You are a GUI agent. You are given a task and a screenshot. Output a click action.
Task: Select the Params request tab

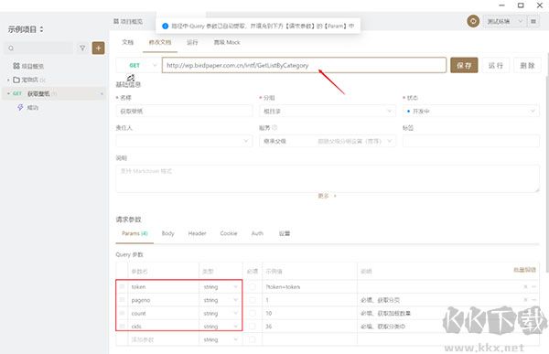pos(135,233)
